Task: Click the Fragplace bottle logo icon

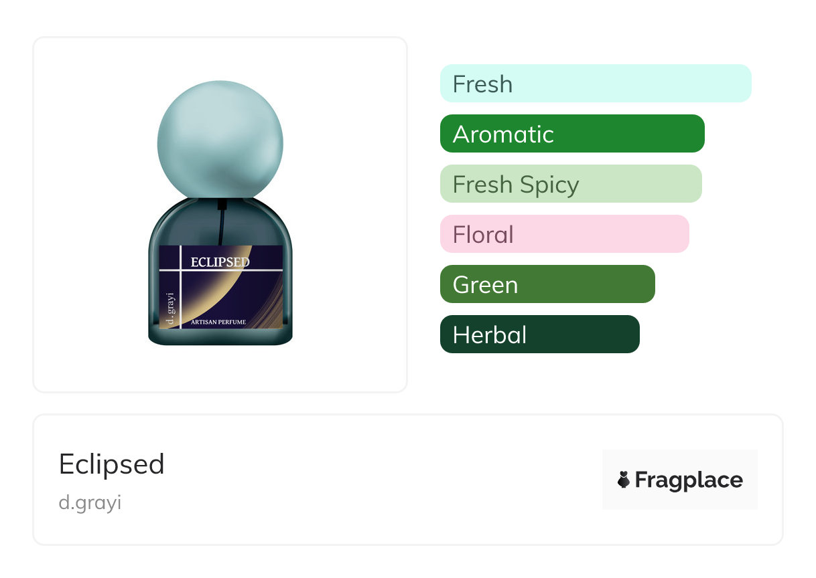Action: pyautogui.click(x=623, y=480)
